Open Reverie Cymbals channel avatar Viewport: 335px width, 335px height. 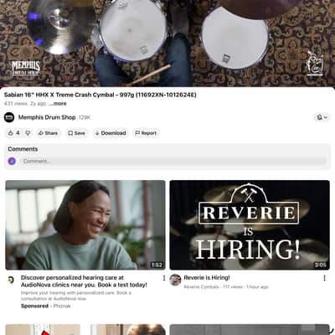[x=175, y=280]
